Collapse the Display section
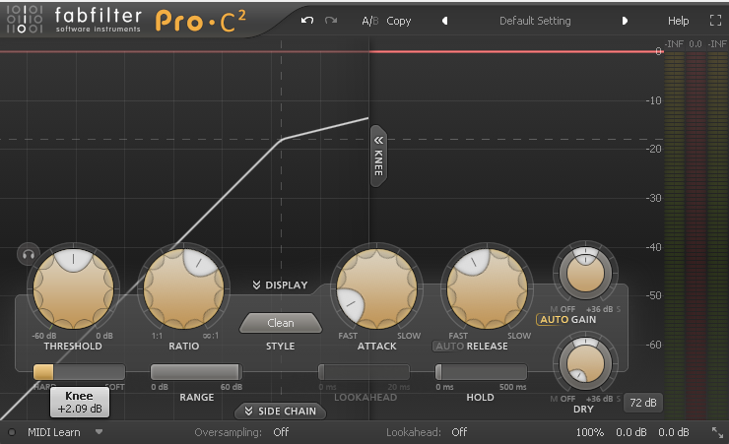Viewport: 729px width, 444px height. (280, 285)
